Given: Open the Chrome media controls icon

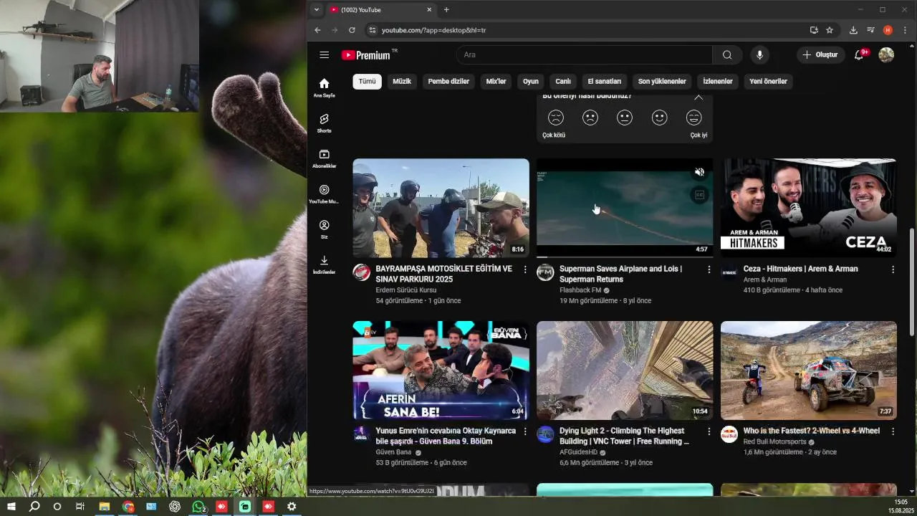Looking at the screenshot, I should pos(870,30).
